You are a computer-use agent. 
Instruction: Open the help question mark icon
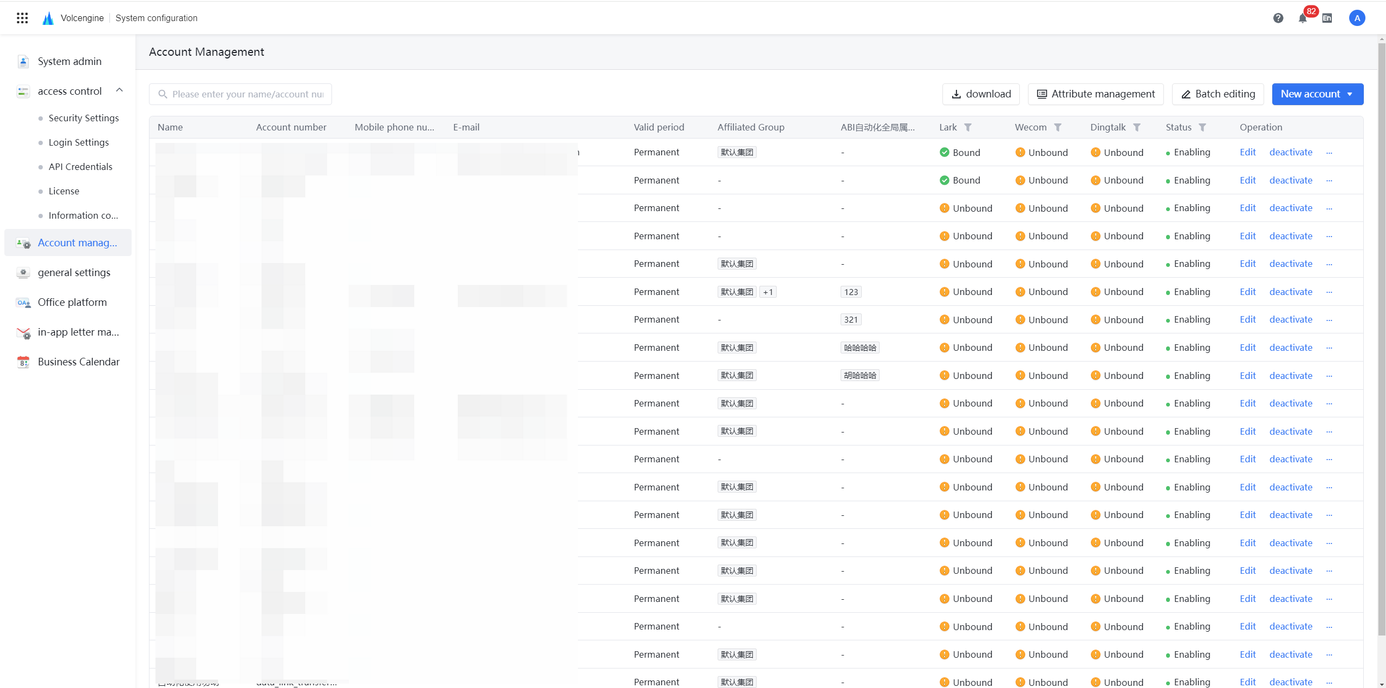(x=1278, y=18)
